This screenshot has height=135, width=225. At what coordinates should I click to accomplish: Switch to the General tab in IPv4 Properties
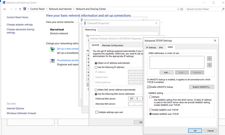pyautogui.click(x=95, y=45)
